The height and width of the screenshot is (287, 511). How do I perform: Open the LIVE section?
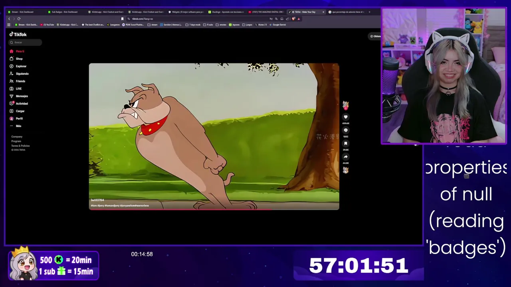pos(16,88)
